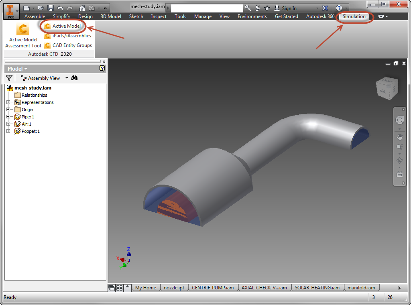Image resolution: width=411 pixels, height=305 pixels.
Task: Open the Autodesk 360 ribbon tab
Action: [x=320, y=16]
